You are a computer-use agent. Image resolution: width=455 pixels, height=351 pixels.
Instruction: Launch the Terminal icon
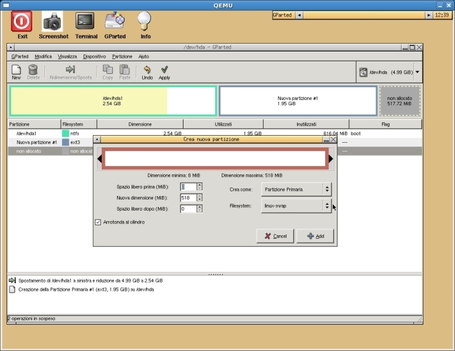click(x=85, y=21)
